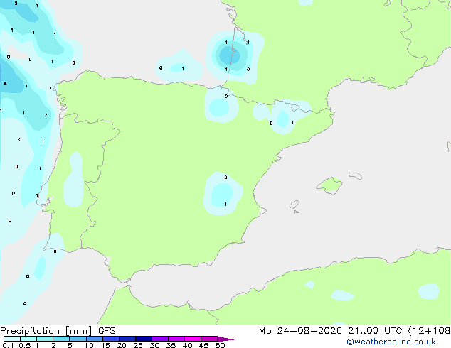
Task: Click Ibiza island on the map
Action: pos(295,205)
